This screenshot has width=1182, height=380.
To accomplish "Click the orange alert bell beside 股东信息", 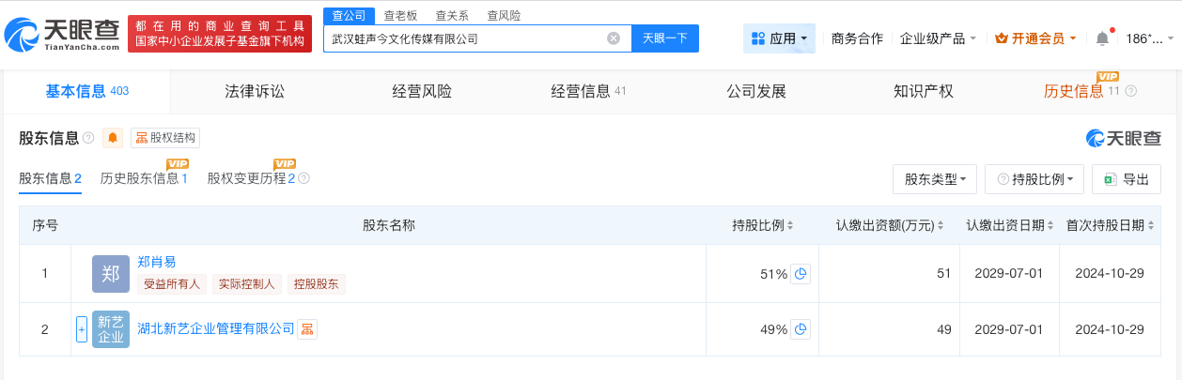I will (113, 138).
